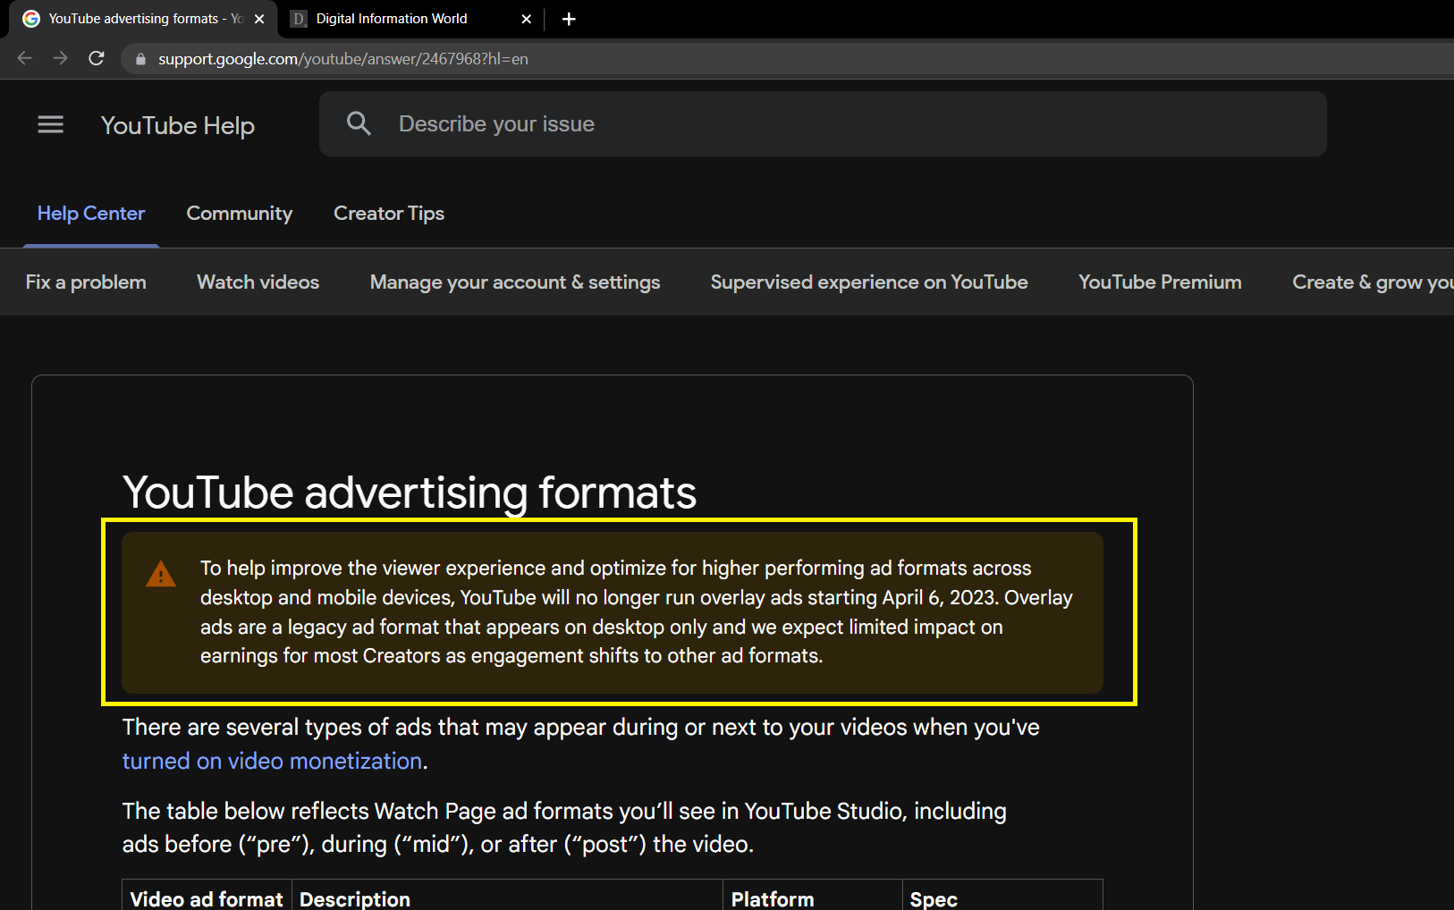Click the address bar URL
This screenshot has width=1454, height=910.
click(x=343, y=59)
